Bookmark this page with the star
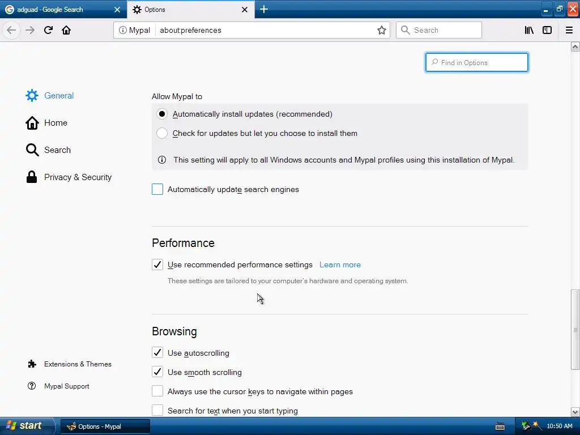 (x=382, y=30)
